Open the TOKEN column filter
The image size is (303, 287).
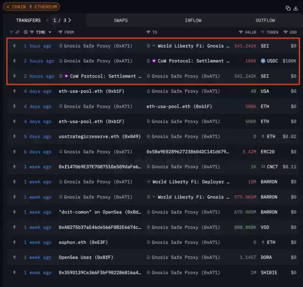262,32
